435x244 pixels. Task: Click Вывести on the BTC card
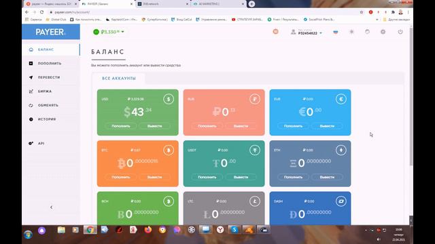coord(154,177)
